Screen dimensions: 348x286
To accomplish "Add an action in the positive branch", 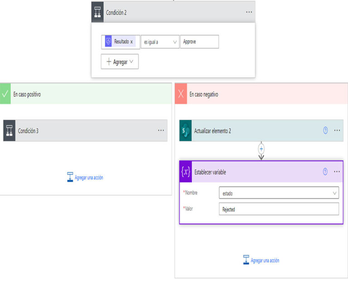I will point(85,177).
